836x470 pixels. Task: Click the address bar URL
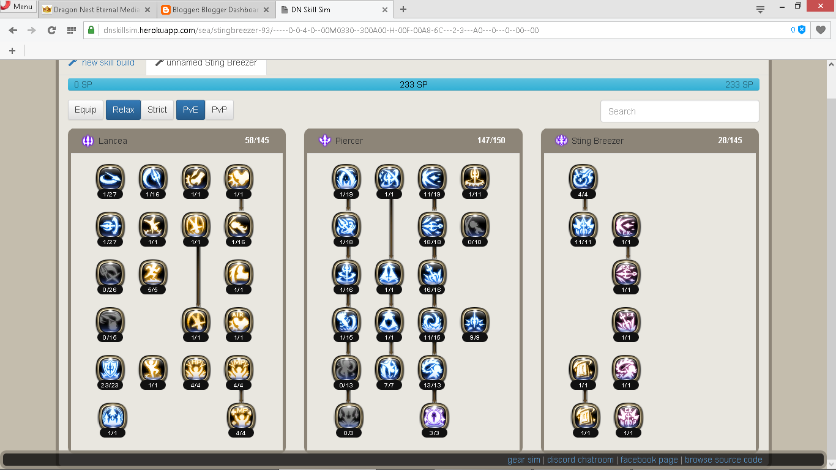point(321,30)
